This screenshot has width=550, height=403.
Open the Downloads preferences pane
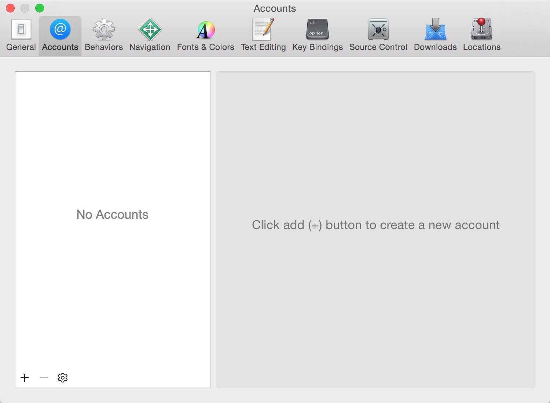pos(435,36)
